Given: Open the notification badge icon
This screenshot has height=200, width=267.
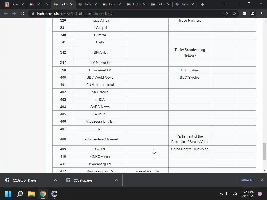Looking at the screenshot, I should coord(260,194).
